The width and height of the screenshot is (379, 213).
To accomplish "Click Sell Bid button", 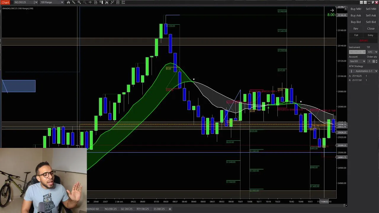I will [371, 22].
